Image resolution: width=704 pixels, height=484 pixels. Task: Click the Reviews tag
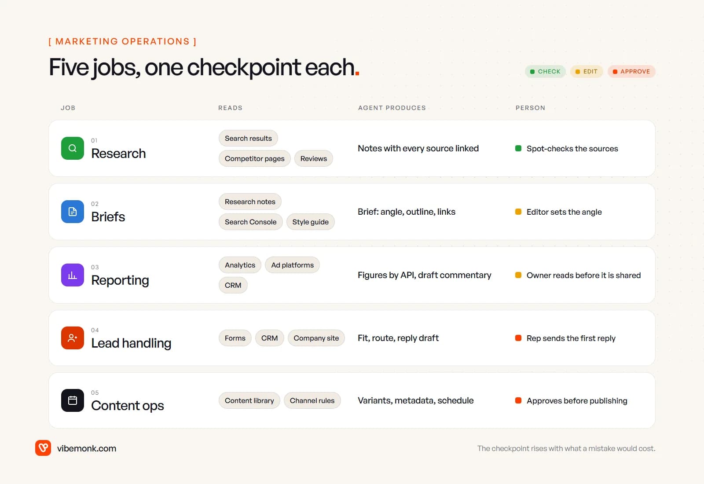coord(314,158)
